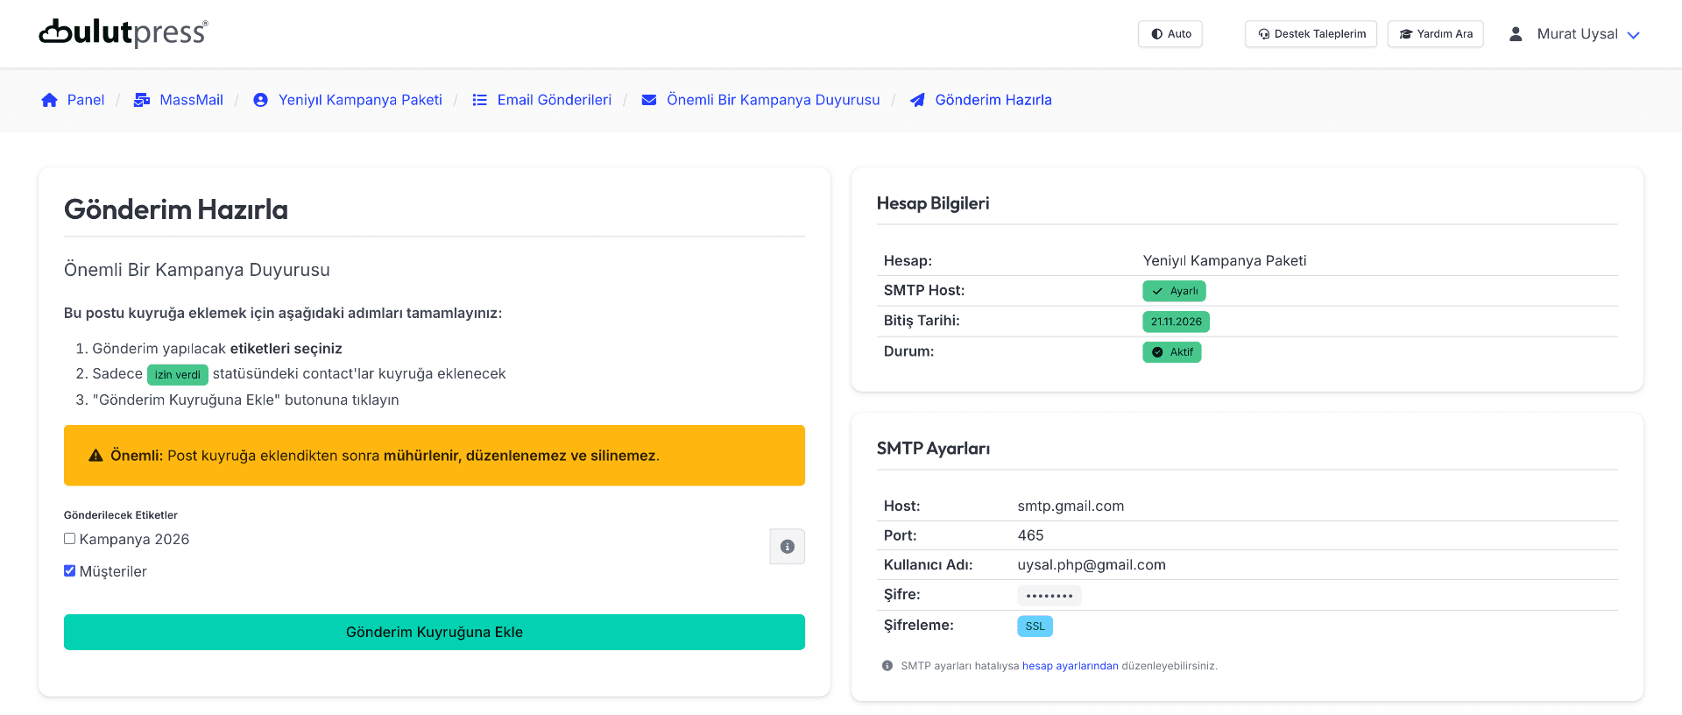1682x715 pixels.
Task: Toggle the Auto theme mode button
Action: pos(1170,34)
